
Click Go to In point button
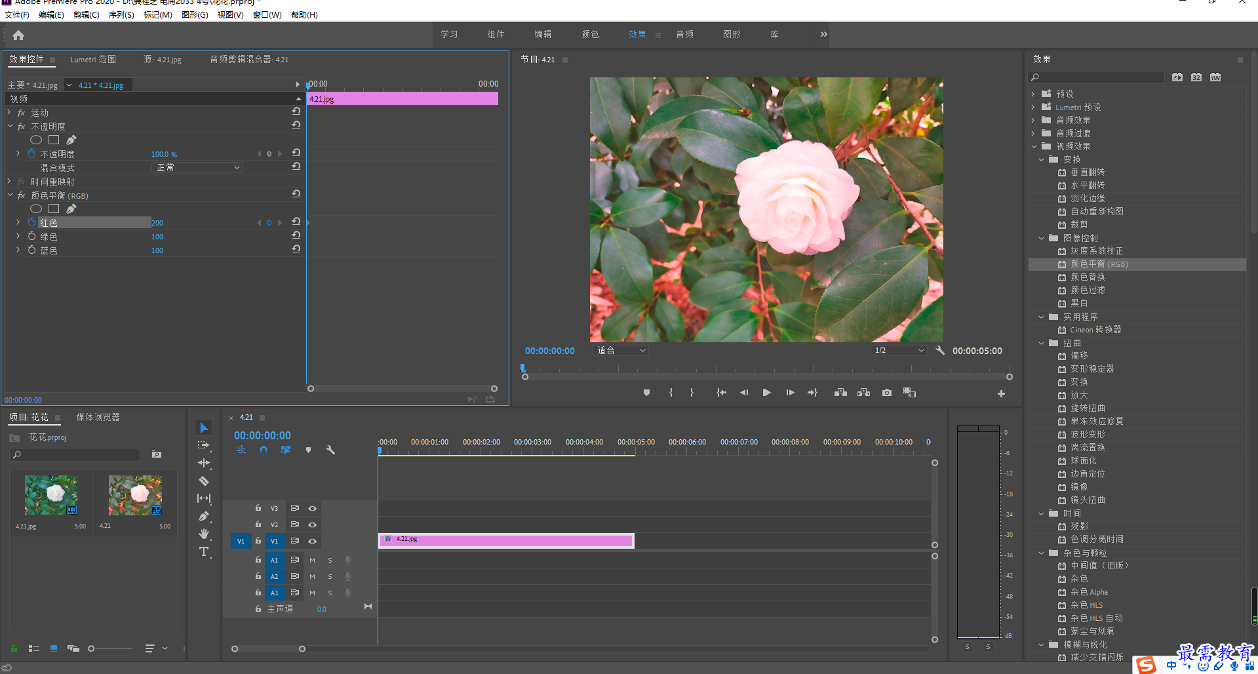coord(721,393)
